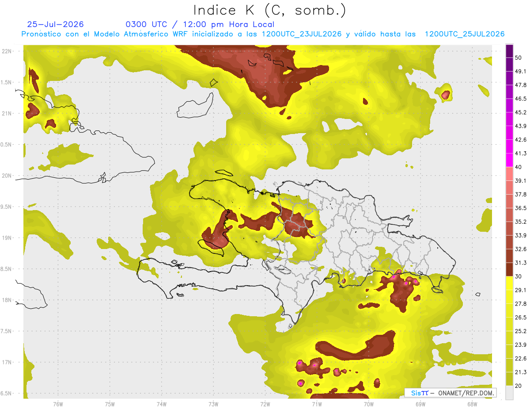530x410 pixels.
Task: Click the valid-until time "1200UTC_25JUL2026"
Action: pyautogui.click(x=465, y=34)
